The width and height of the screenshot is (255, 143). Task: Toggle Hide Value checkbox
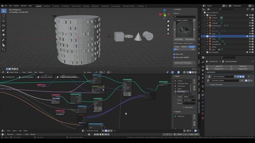click(x=184, y=107)
